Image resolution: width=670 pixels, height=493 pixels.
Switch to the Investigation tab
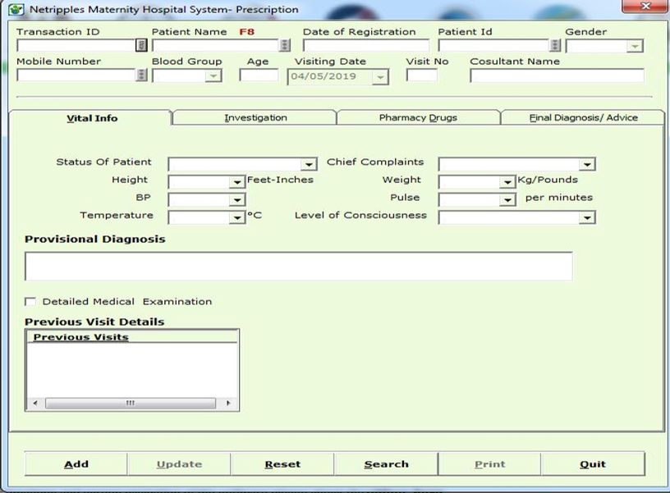tap(255, 118)
